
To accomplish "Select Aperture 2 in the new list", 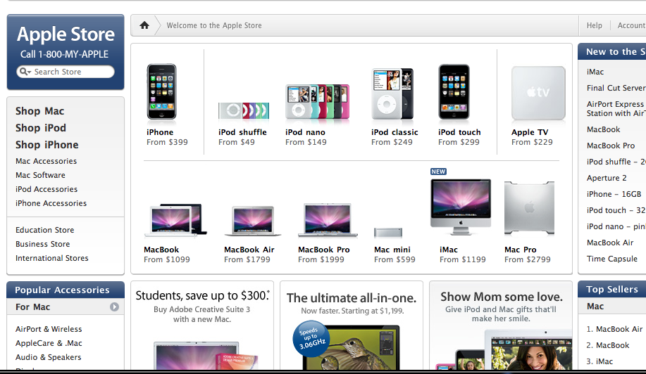I will pyautogui.click(x=607, y=178).
